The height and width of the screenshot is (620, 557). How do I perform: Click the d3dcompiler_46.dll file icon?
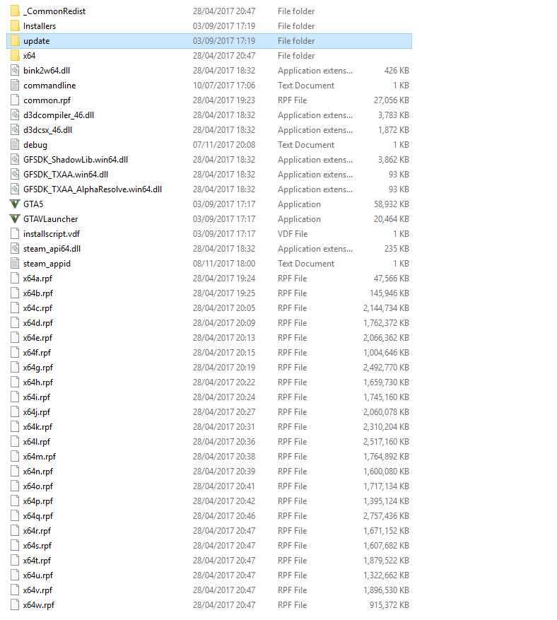click(15, 115)
